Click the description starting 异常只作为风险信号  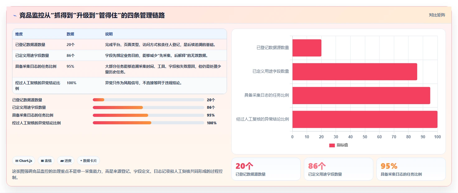144,83
